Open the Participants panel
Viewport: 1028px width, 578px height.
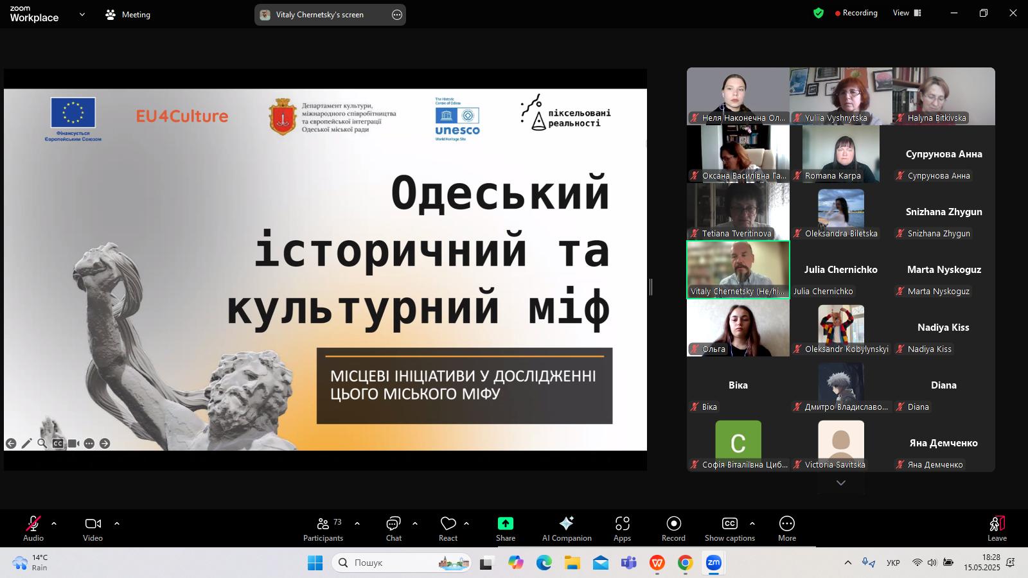(x=323, y=529)
